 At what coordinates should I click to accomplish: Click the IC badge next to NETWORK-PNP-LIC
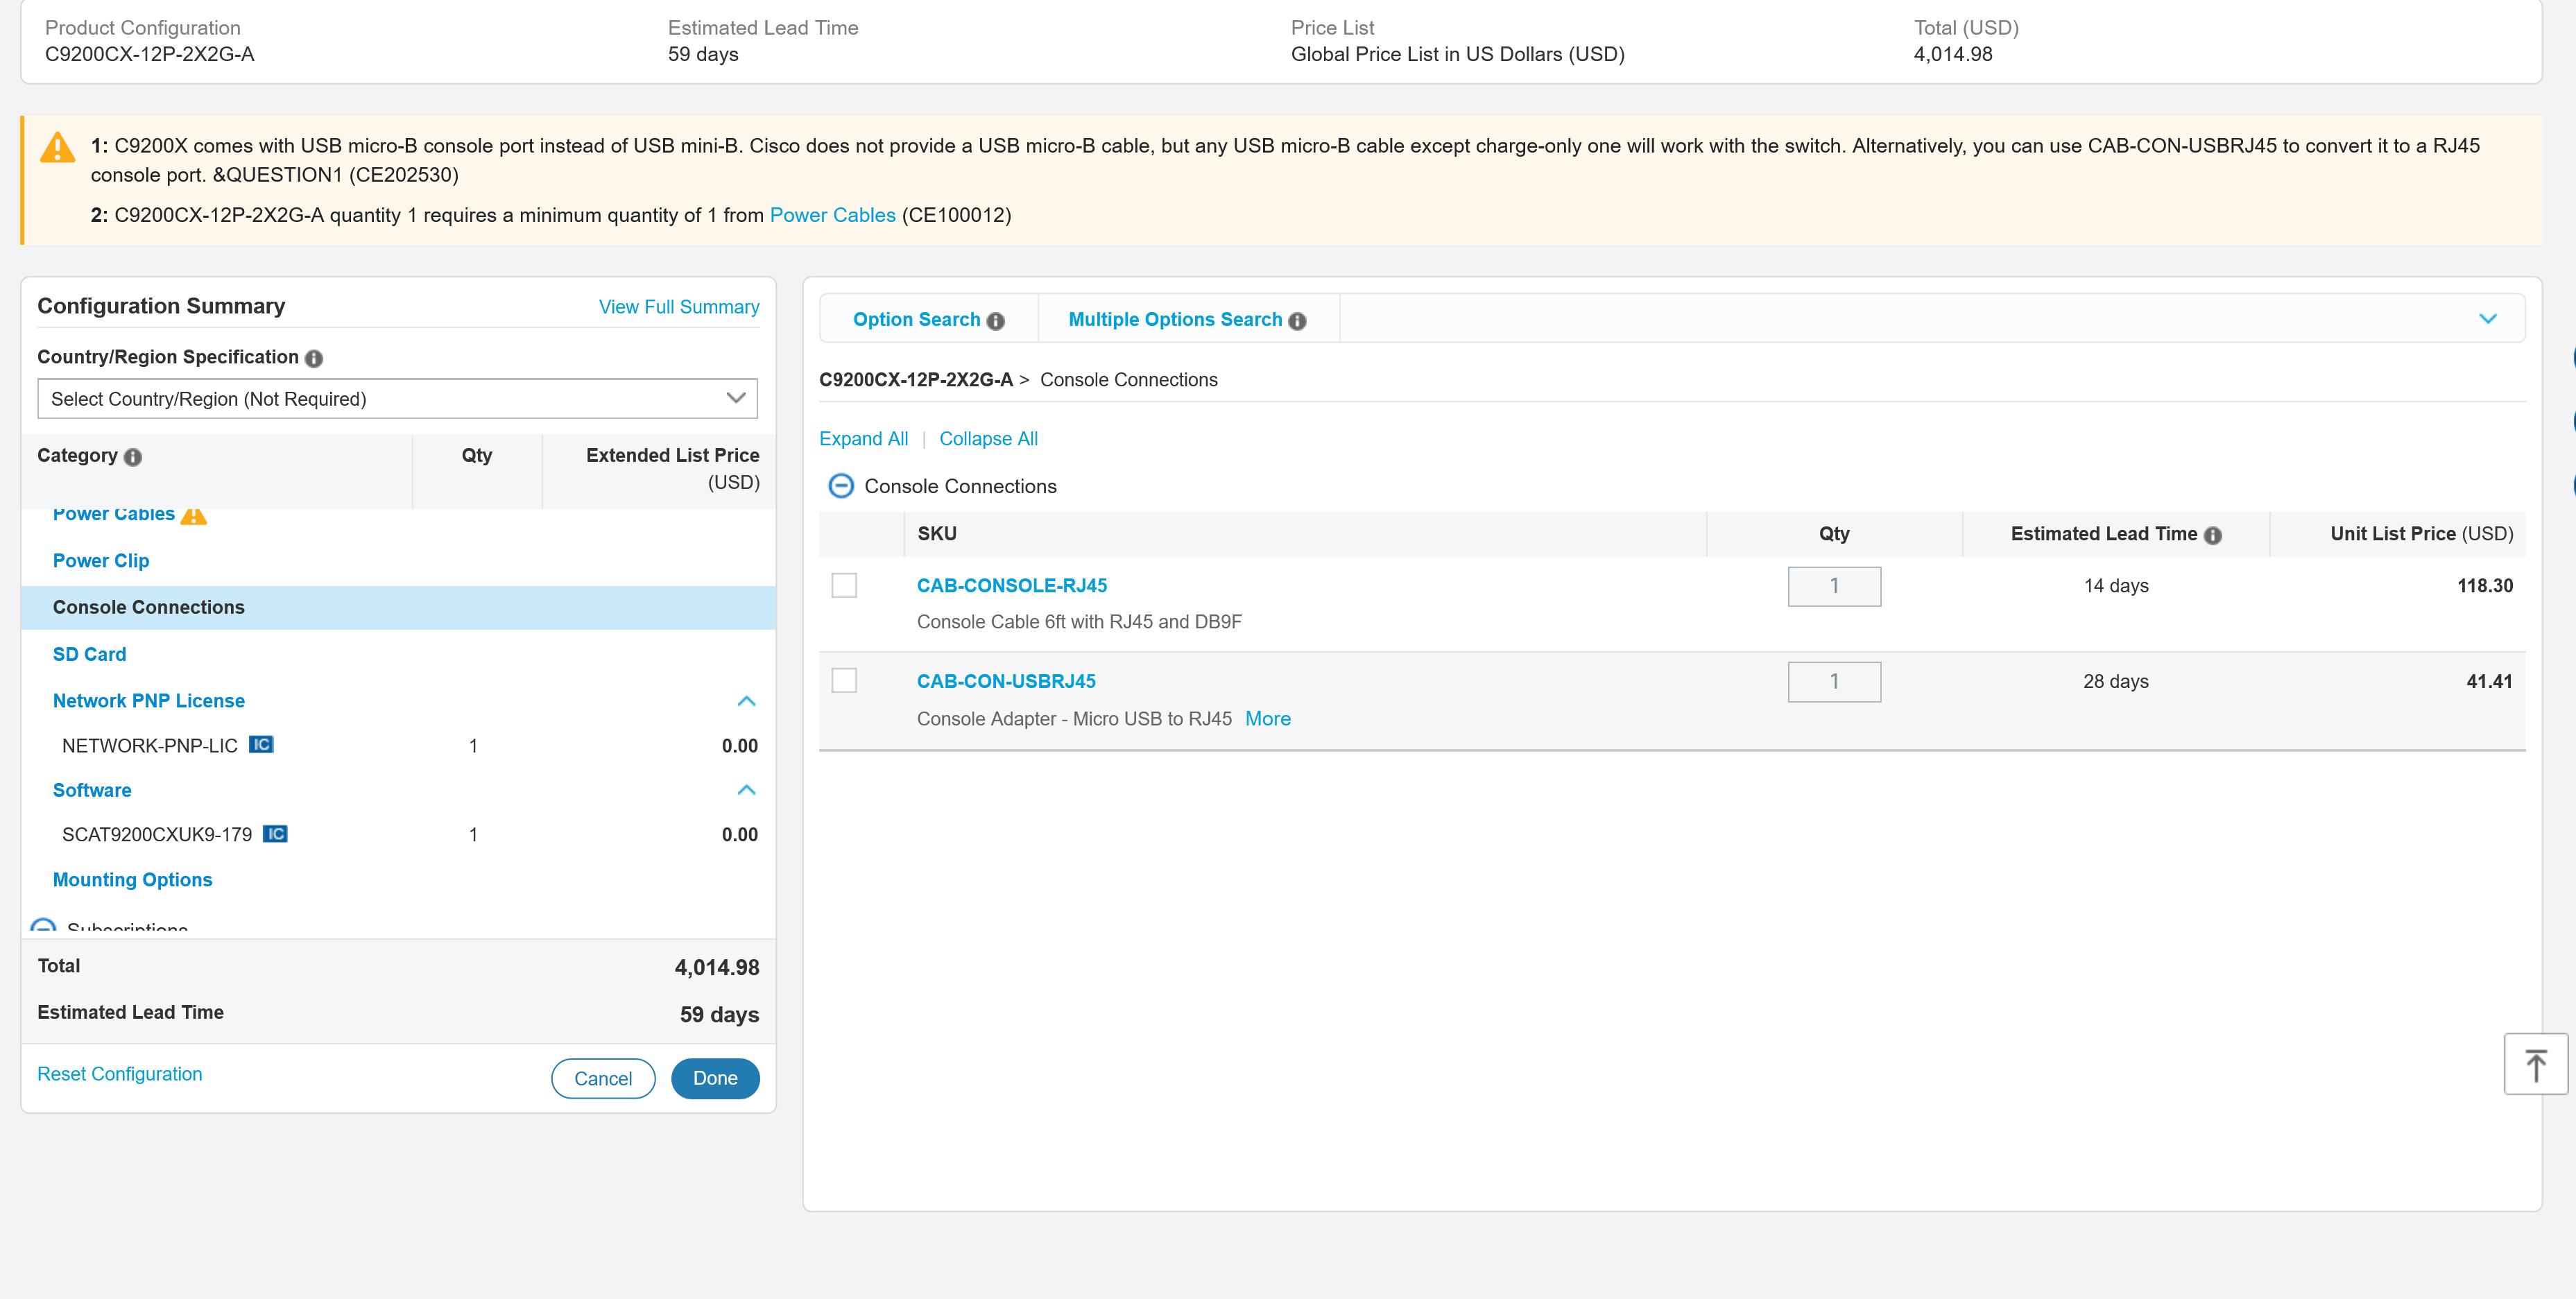tap(261, 744)
